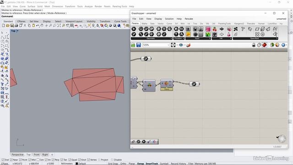Click the blue document sphere icon in Grasshopper
Image resolution: width=293 pixels, height=165 pixels.
click(283, 45)
